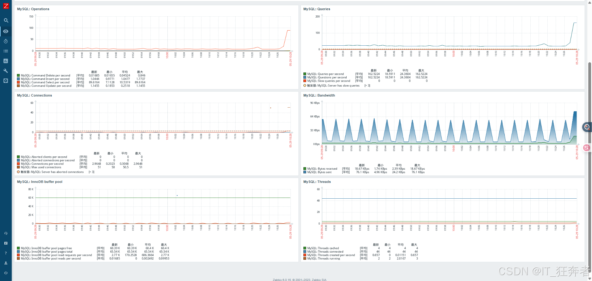Viewport: 592px width, 281px height.
Task: Open the Services clock icon menu
Action: [6, 41]
